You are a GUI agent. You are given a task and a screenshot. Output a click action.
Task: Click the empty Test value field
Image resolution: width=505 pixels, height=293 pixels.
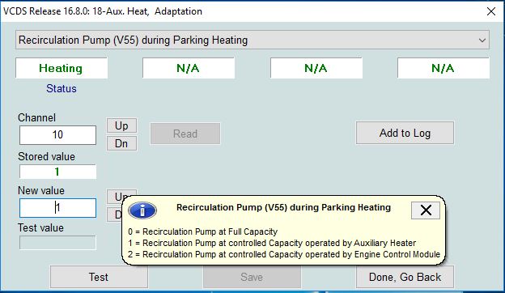point(57,243)
